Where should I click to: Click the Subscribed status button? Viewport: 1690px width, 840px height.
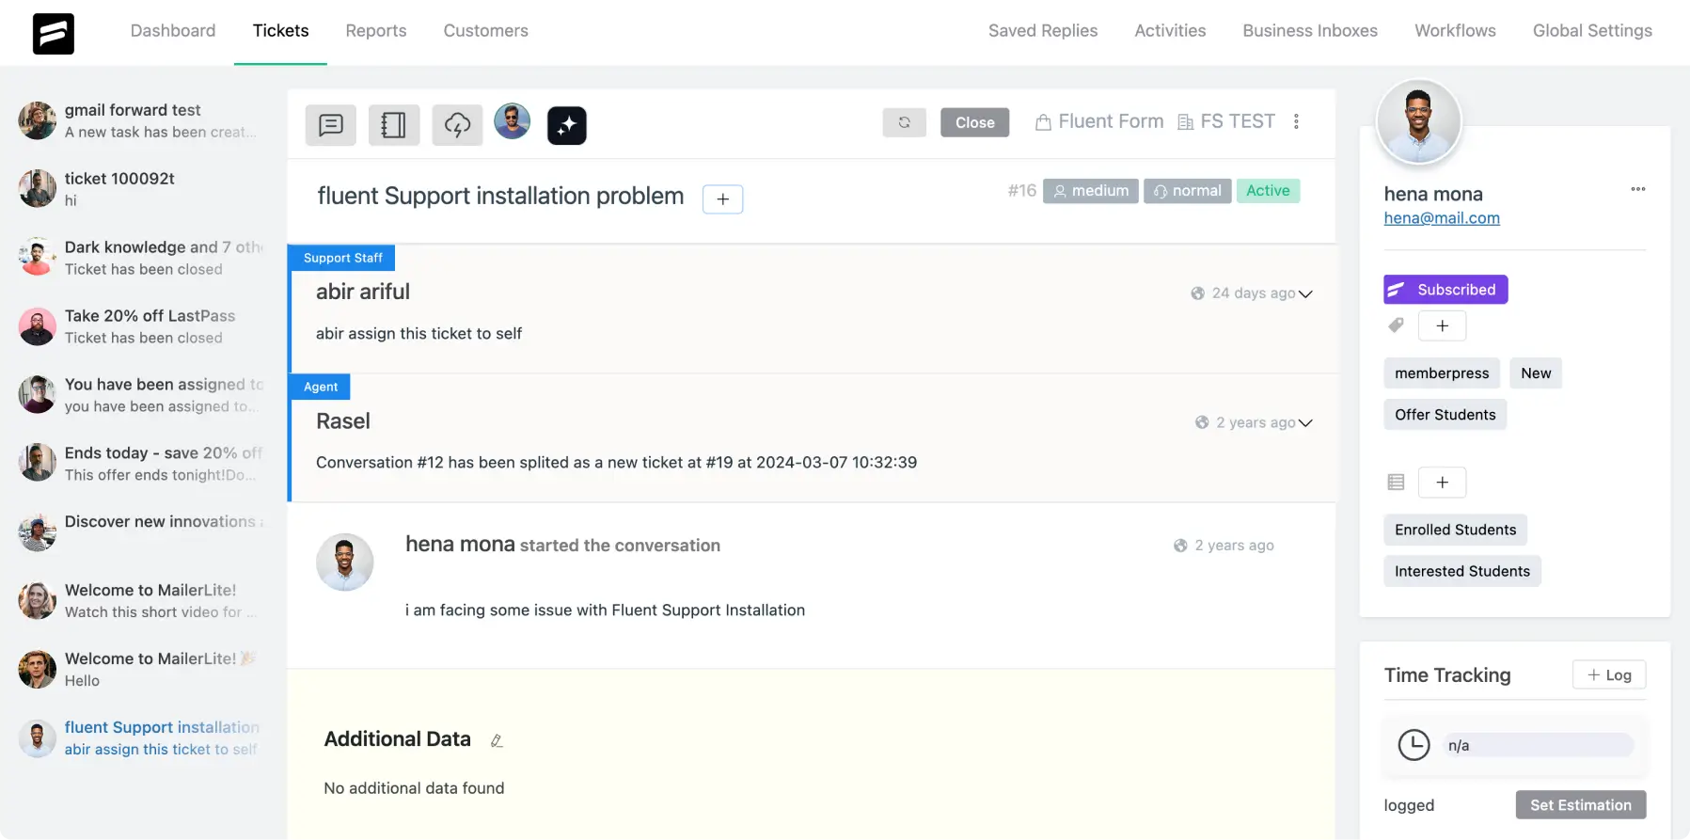pos(1445,290)
